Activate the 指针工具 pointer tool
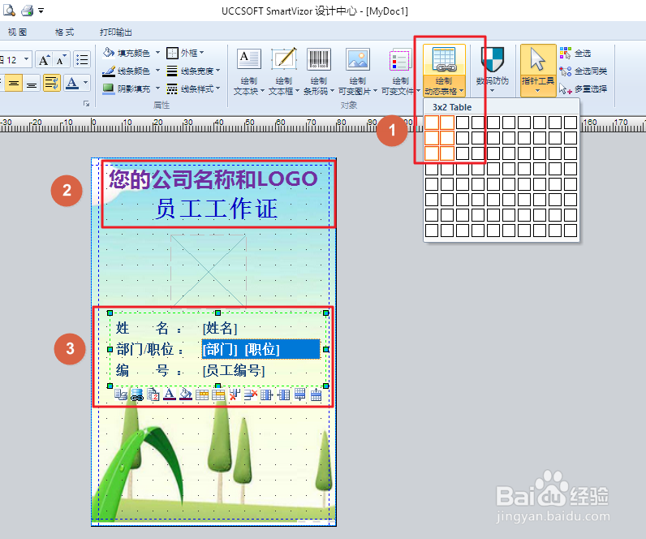The width and height of the screenshot is (646, 539). click(537, 71)
